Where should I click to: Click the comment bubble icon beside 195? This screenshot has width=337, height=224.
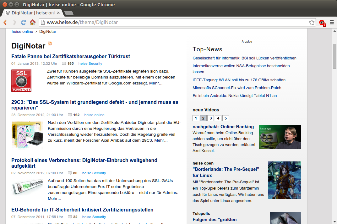pyautogui.click(x=64, y=64)
